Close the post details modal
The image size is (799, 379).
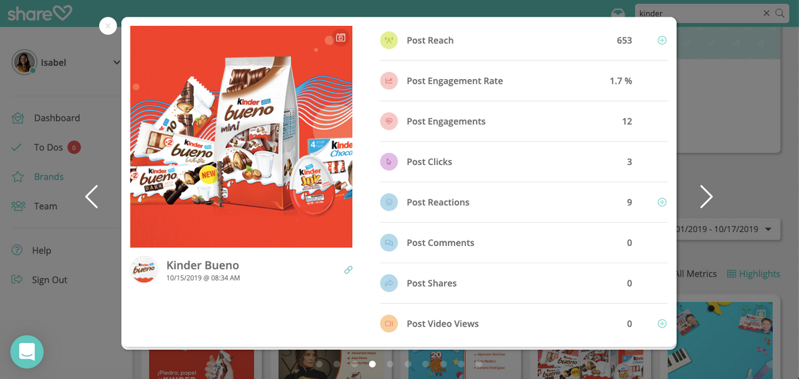[x=108, y=26]
